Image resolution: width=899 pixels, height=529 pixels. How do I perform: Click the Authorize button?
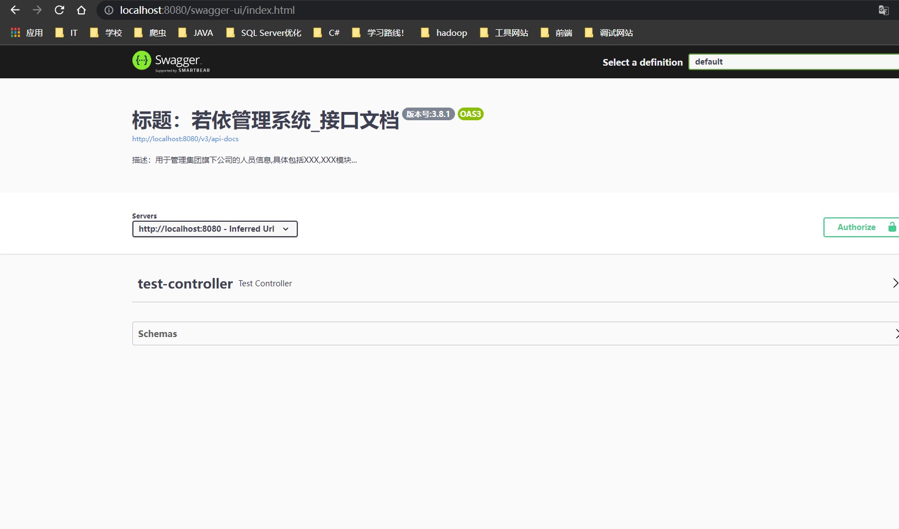[856, 227]
